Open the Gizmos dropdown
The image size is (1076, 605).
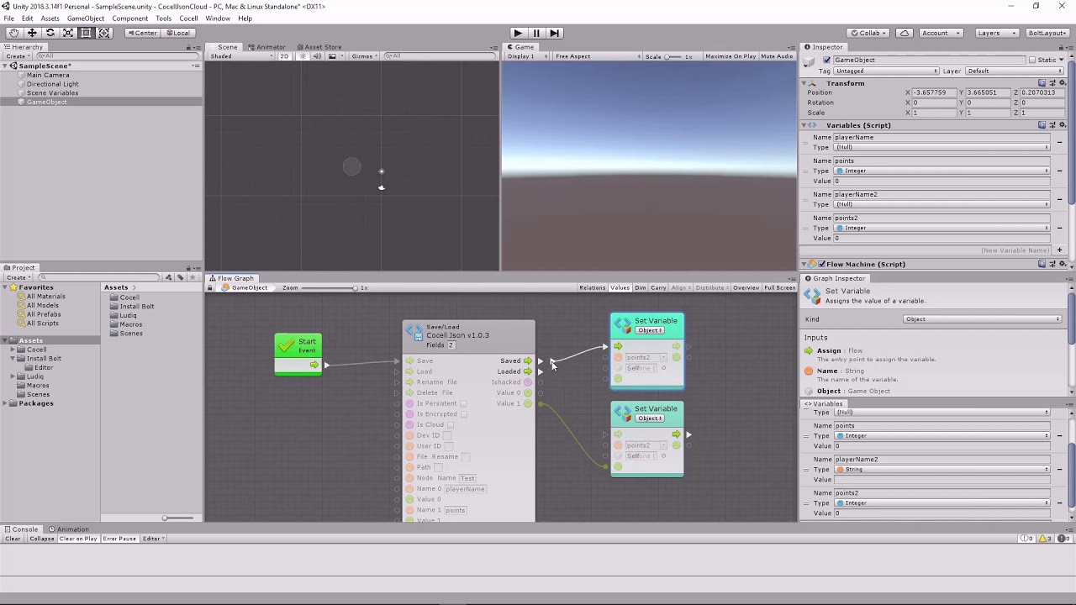point(365,56)
